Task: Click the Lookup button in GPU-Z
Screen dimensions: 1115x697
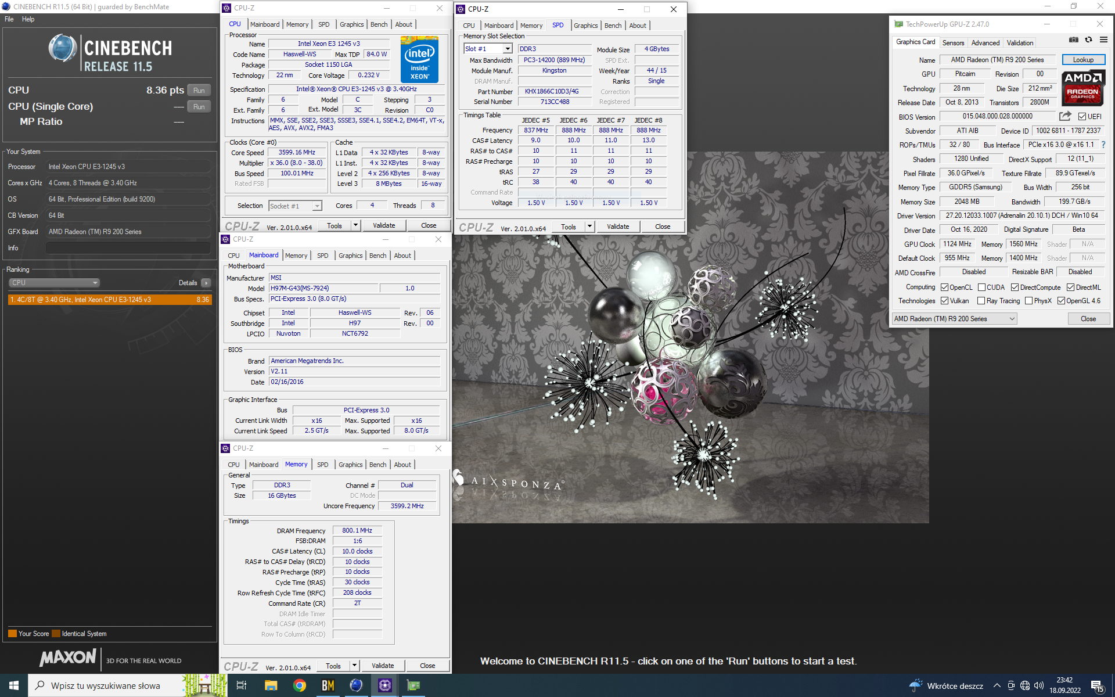Action: pyautogui.click(x=1083, y=60)
